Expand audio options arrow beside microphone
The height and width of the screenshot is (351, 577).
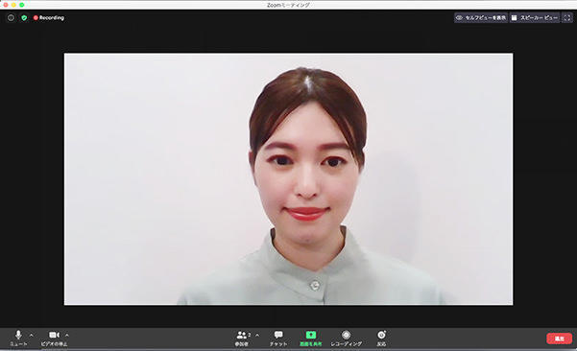pos(32,335)
